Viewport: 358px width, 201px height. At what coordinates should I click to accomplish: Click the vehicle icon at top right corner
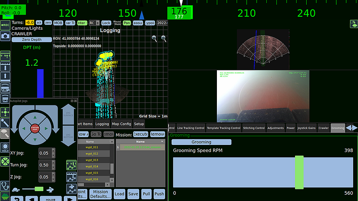(x=353, y=24)
